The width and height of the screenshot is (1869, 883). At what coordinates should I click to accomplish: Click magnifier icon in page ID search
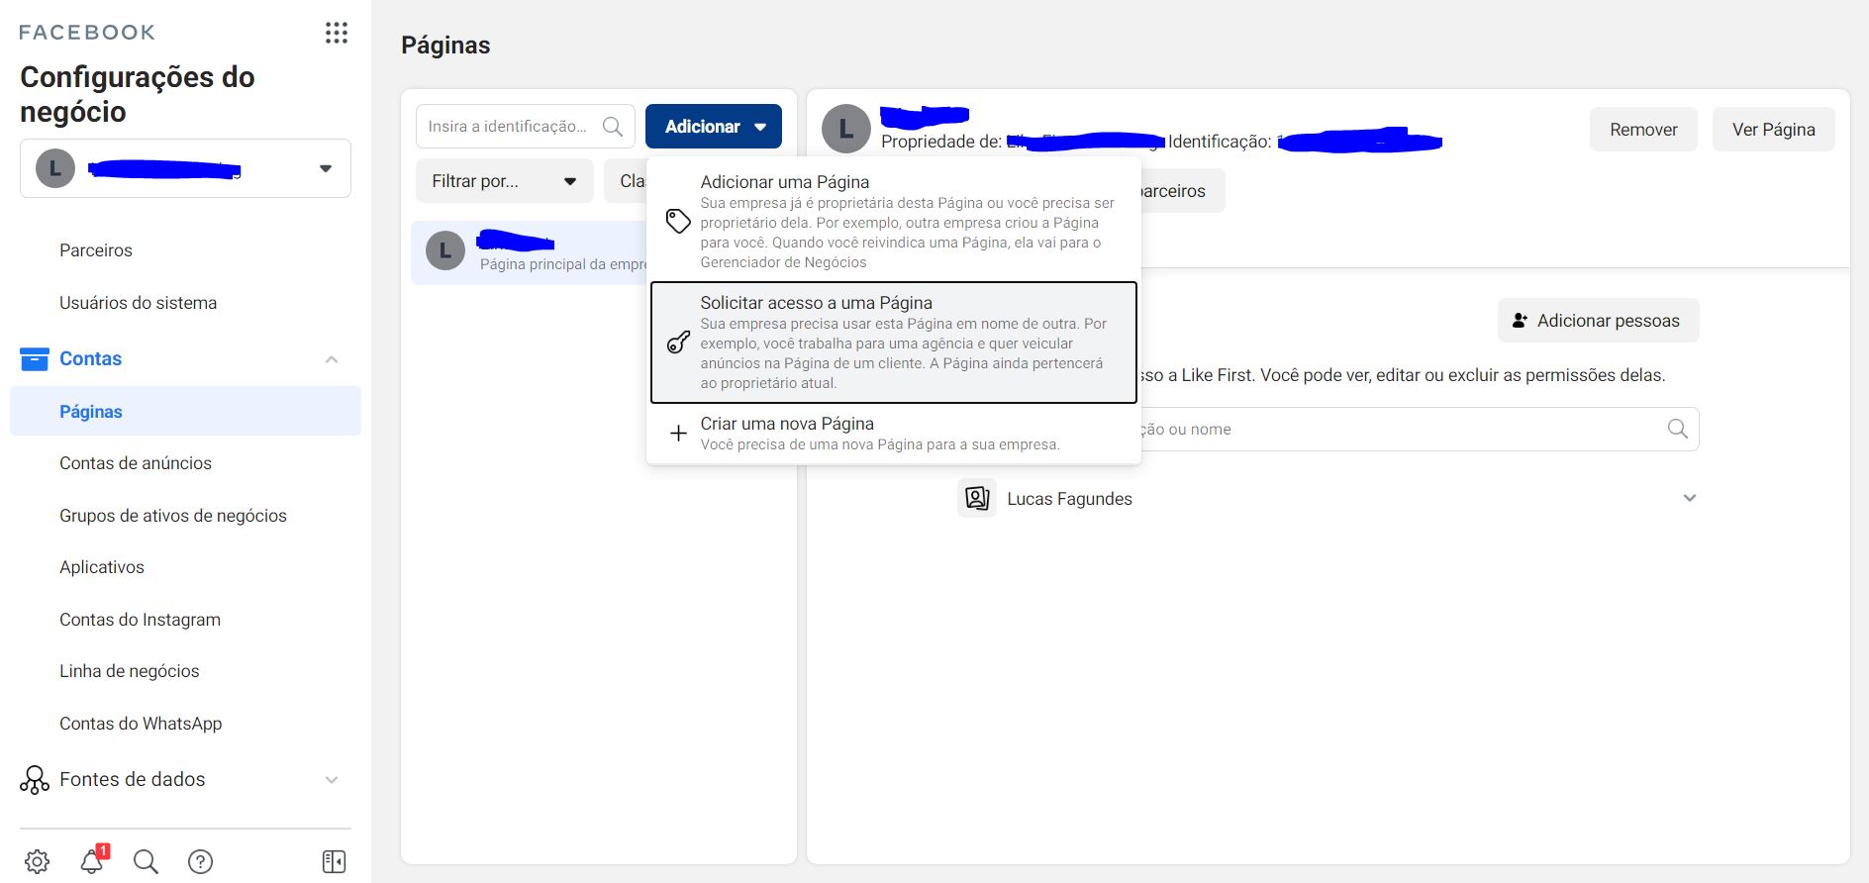[613, 127]
